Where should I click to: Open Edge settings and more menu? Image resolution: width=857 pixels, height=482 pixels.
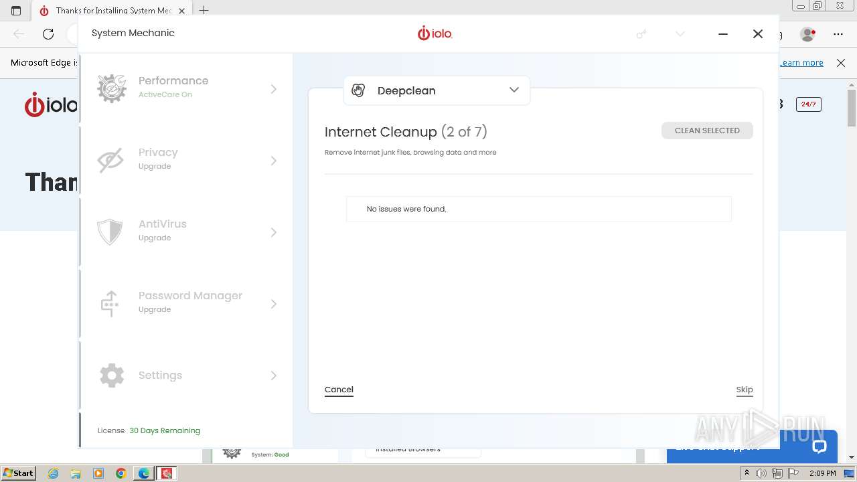point(838,33)
